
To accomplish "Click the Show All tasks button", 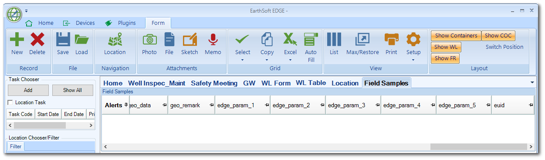I will [72, 90].
